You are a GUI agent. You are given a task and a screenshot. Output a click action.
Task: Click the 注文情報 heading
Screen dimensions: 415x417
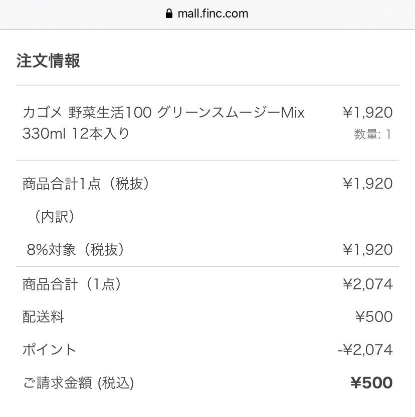click(48, 61)
